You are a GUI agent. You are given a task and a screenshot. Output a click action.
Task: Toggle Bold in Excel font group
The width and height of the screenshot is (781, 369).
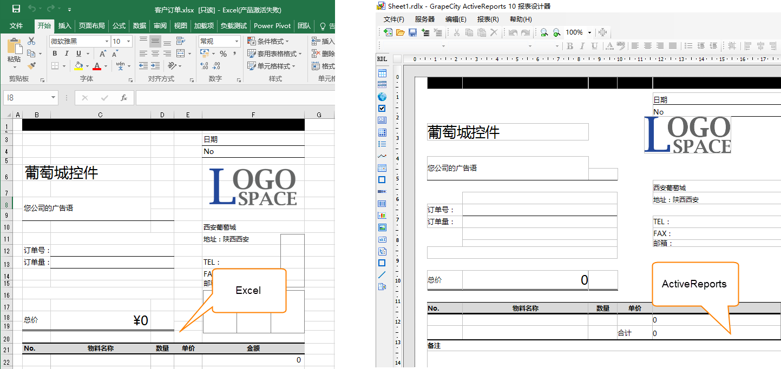click(55, 53)
